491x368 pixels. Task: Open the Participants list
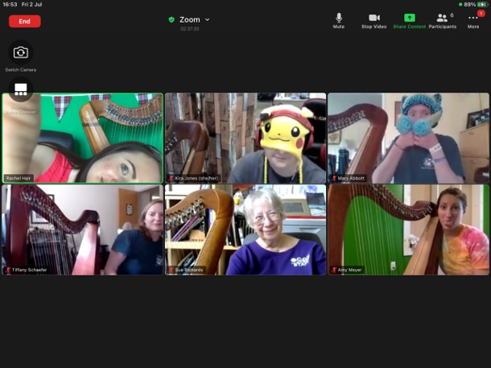(442, 19)
